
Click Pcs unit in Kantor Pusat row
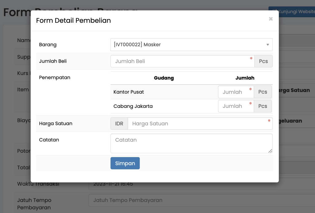tap(263, 92)
